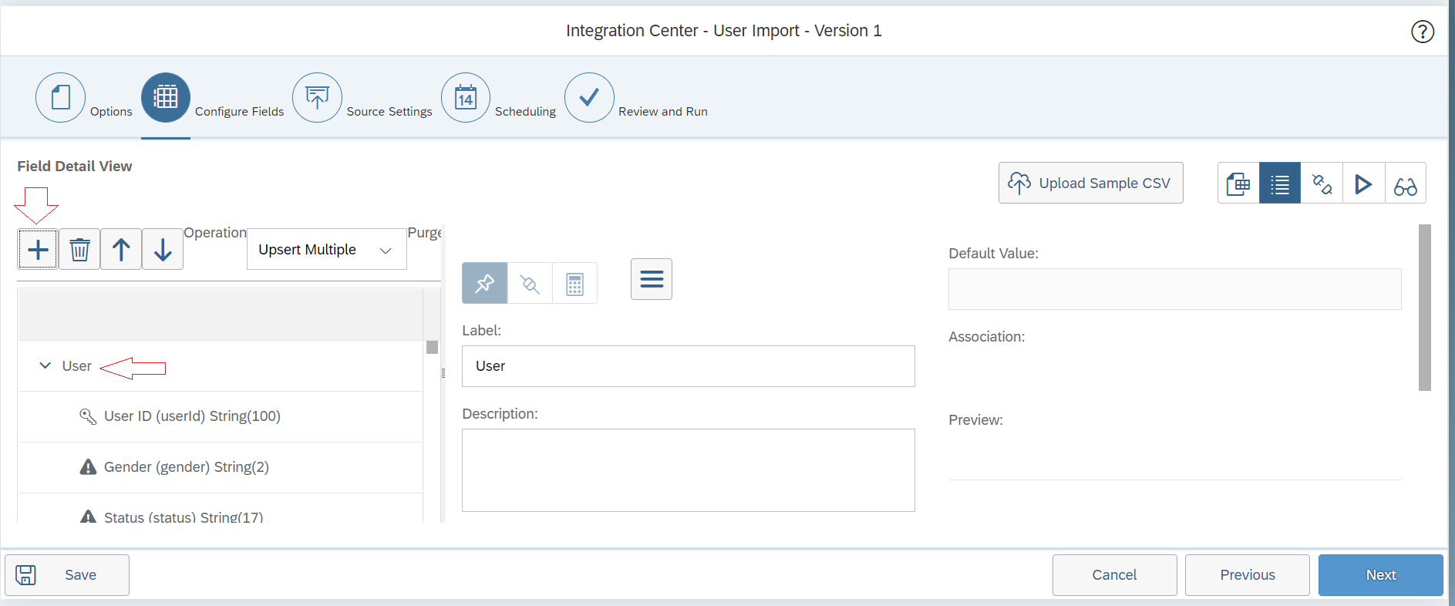
Task: Move field up with the up arrow
Action: pos(121,249)
